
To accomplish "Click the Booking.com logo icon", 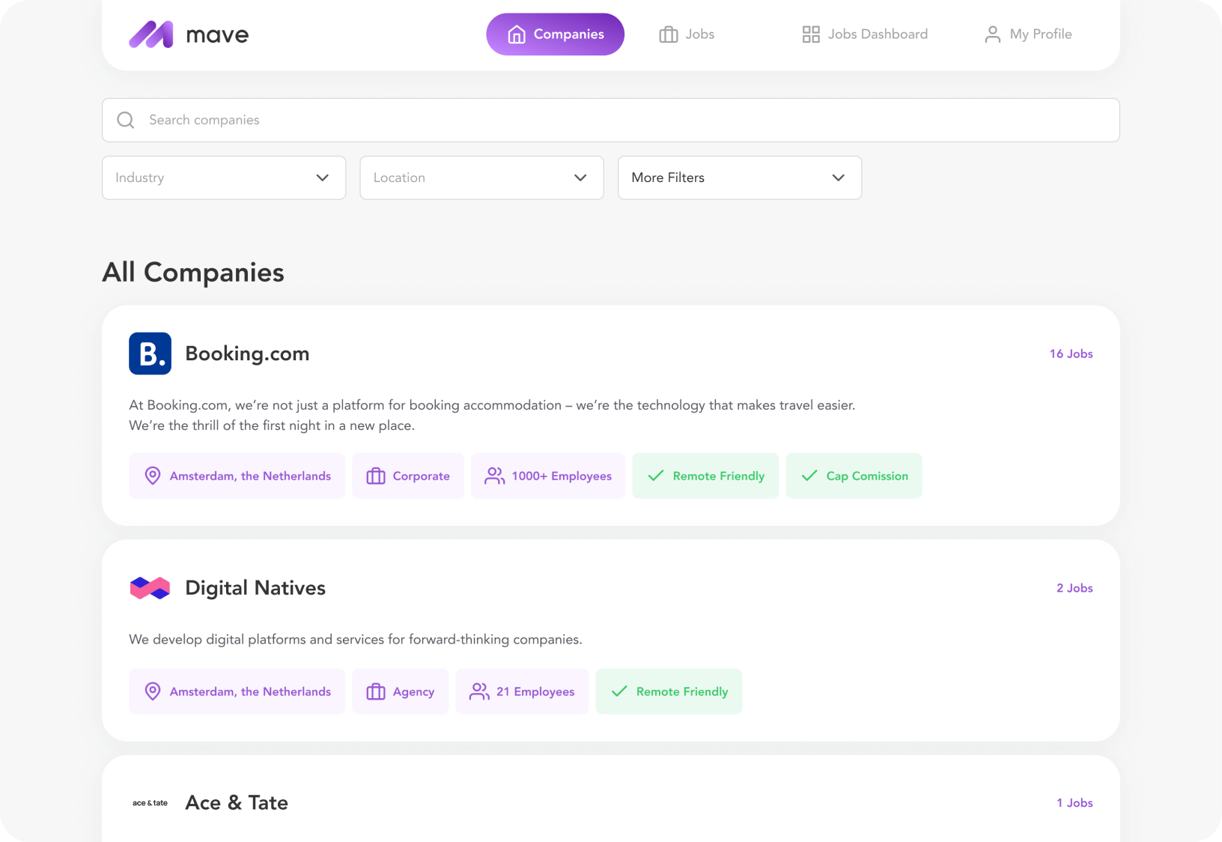I will click(150, 354).
